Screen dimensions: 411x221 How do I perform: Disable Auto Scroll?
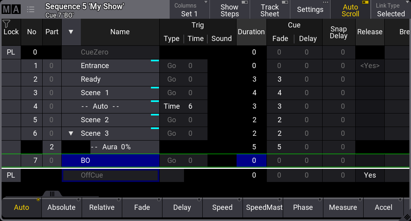350,10
